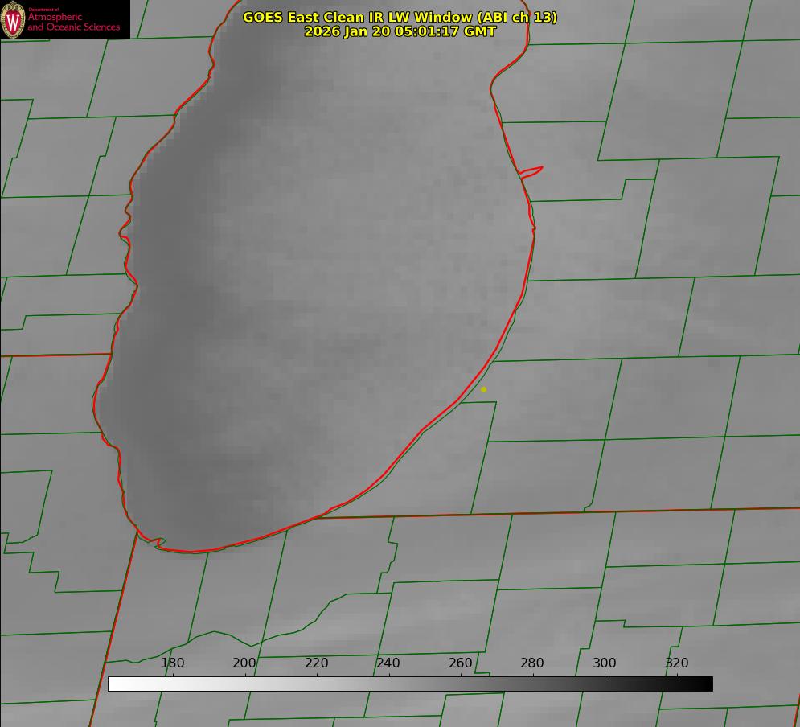Click the small red peninsula on east shoreline
The height and width of the screenshot is (727, 800).
pyautogui.click(x=532, y=170)
